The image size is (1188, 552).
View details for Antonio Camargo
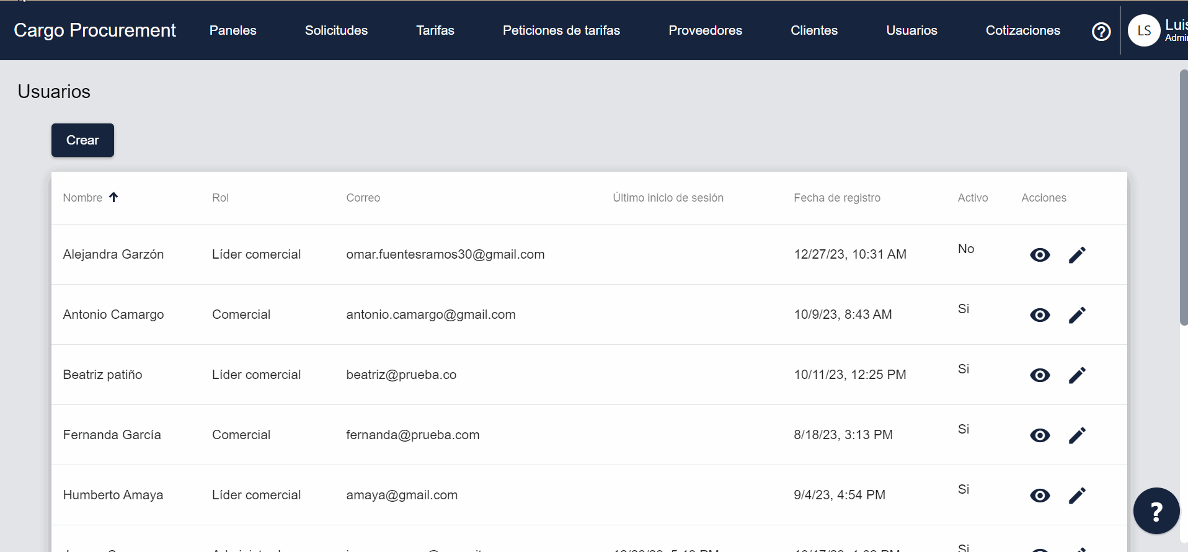coord(1040,315)
